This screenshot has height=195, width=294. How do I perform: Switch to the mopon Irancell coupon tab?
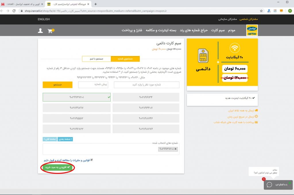point(22,4)
